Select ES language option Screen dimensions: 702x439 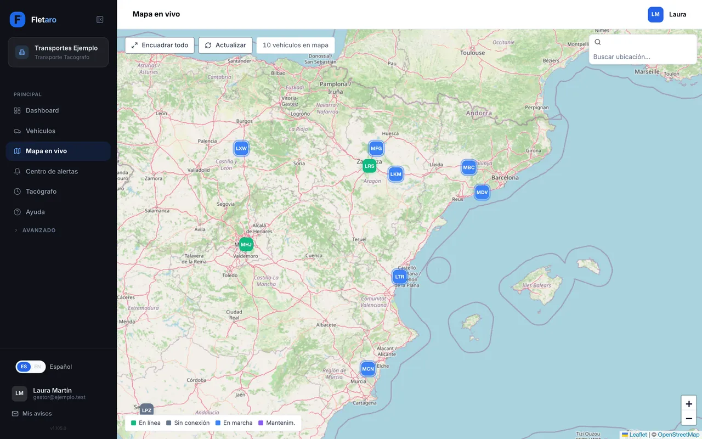tap(24, 367)
